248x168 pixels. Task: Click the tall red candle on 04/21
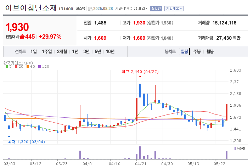coord(136,109)
